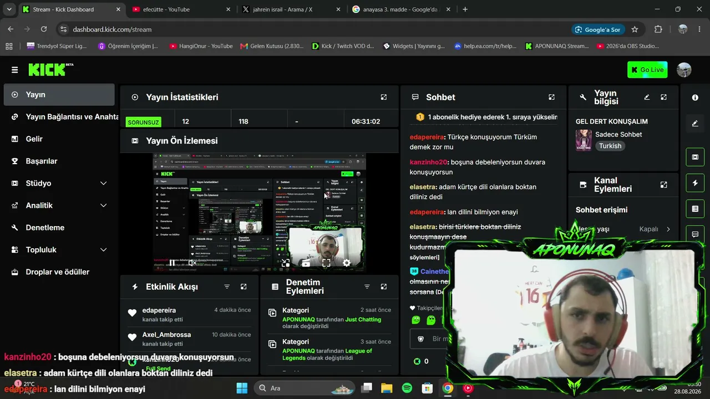Switch to the anayasa 3. madde Google tab

click(x=401, y=9)
